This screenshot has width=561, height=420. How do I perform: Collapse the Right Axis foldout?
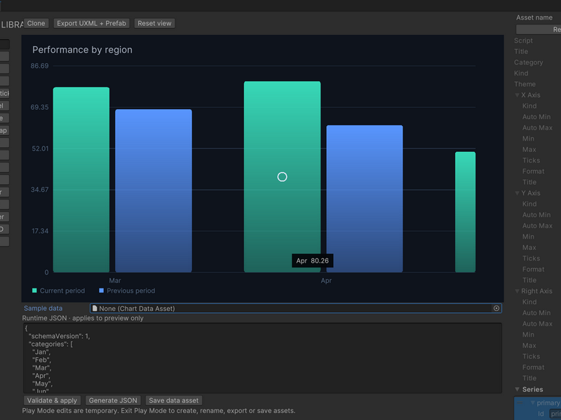point(517,291)
